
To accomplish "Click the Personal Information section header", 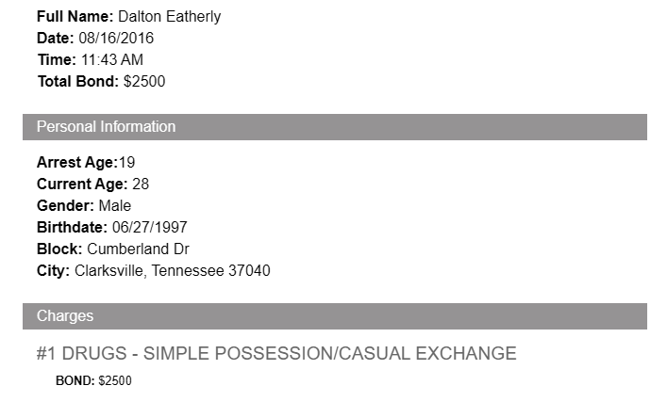I will coord(106,127).
